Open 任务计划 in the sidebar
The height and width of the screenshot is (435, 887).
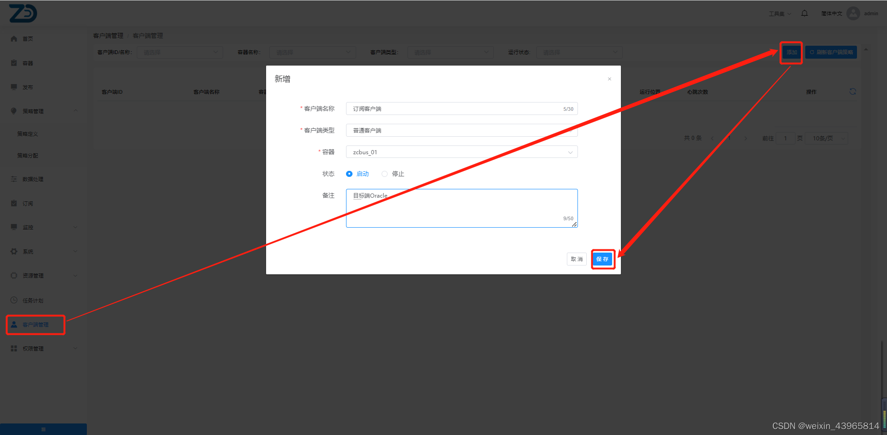(x=33, y=301)
